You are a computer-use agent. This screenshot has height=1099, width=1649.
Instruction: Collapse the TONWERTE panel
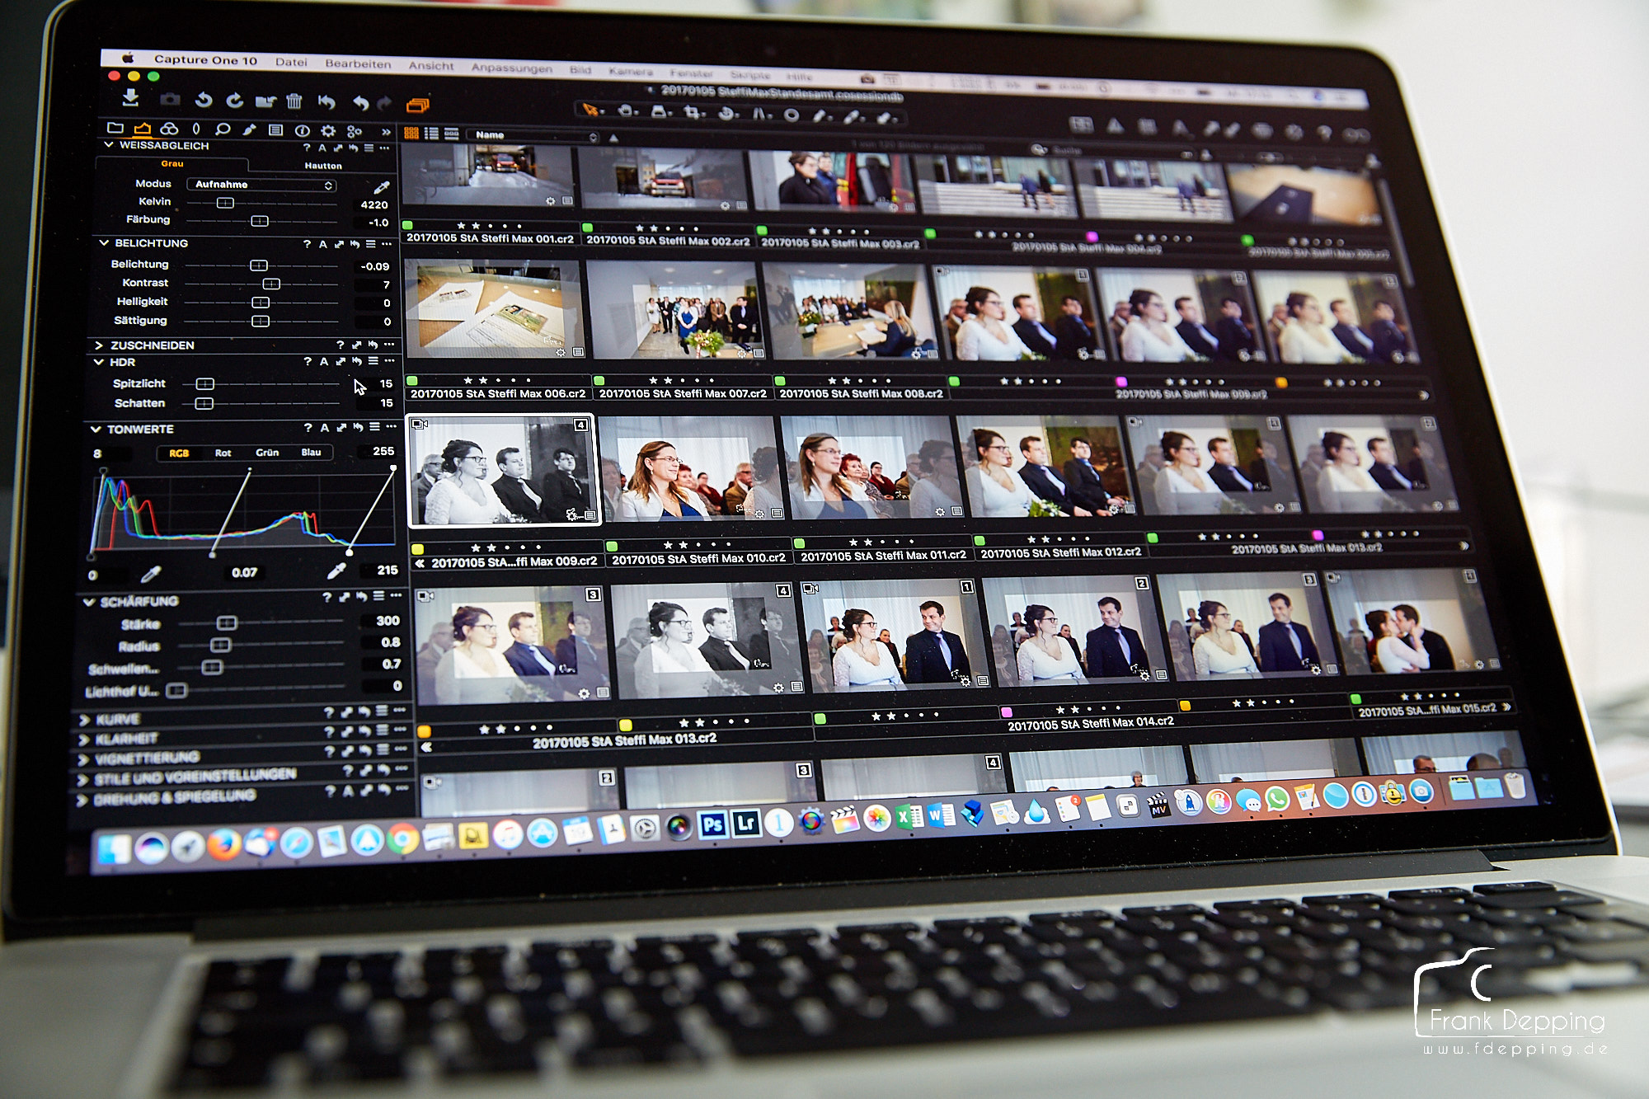click(x=96, y=430)
